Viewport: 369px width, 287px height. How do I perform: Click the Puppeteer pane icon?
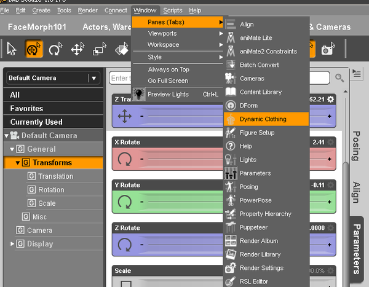click(231, 227)
